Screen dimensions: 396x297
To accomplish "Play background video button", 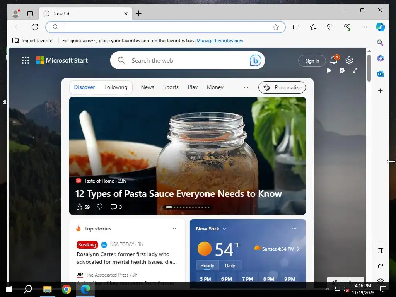I will point(329,70).
